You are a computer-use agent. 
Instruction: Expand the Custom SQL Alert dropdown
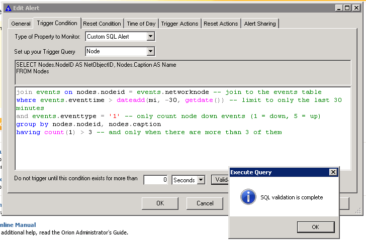click(x=150, y=36)
